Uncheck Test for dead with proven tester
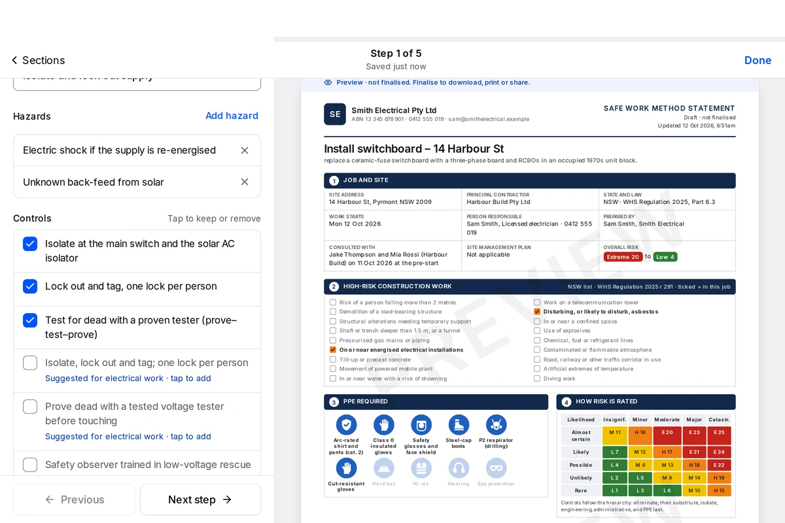Screen dimensions: 785x523 click(x=30, y=320)
